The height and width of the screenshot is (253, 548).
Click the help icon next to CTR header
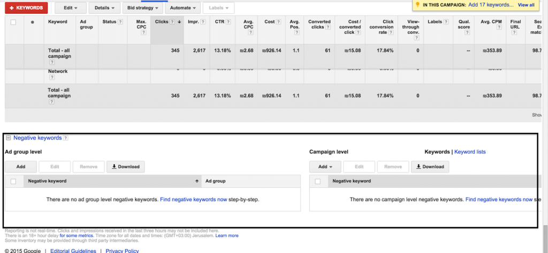click(228, 22)
